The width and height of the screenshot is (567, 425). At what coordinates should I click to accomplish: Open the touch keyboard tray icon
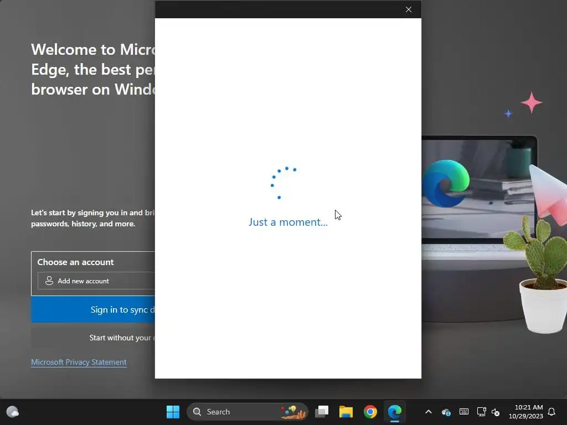(464, 412)
